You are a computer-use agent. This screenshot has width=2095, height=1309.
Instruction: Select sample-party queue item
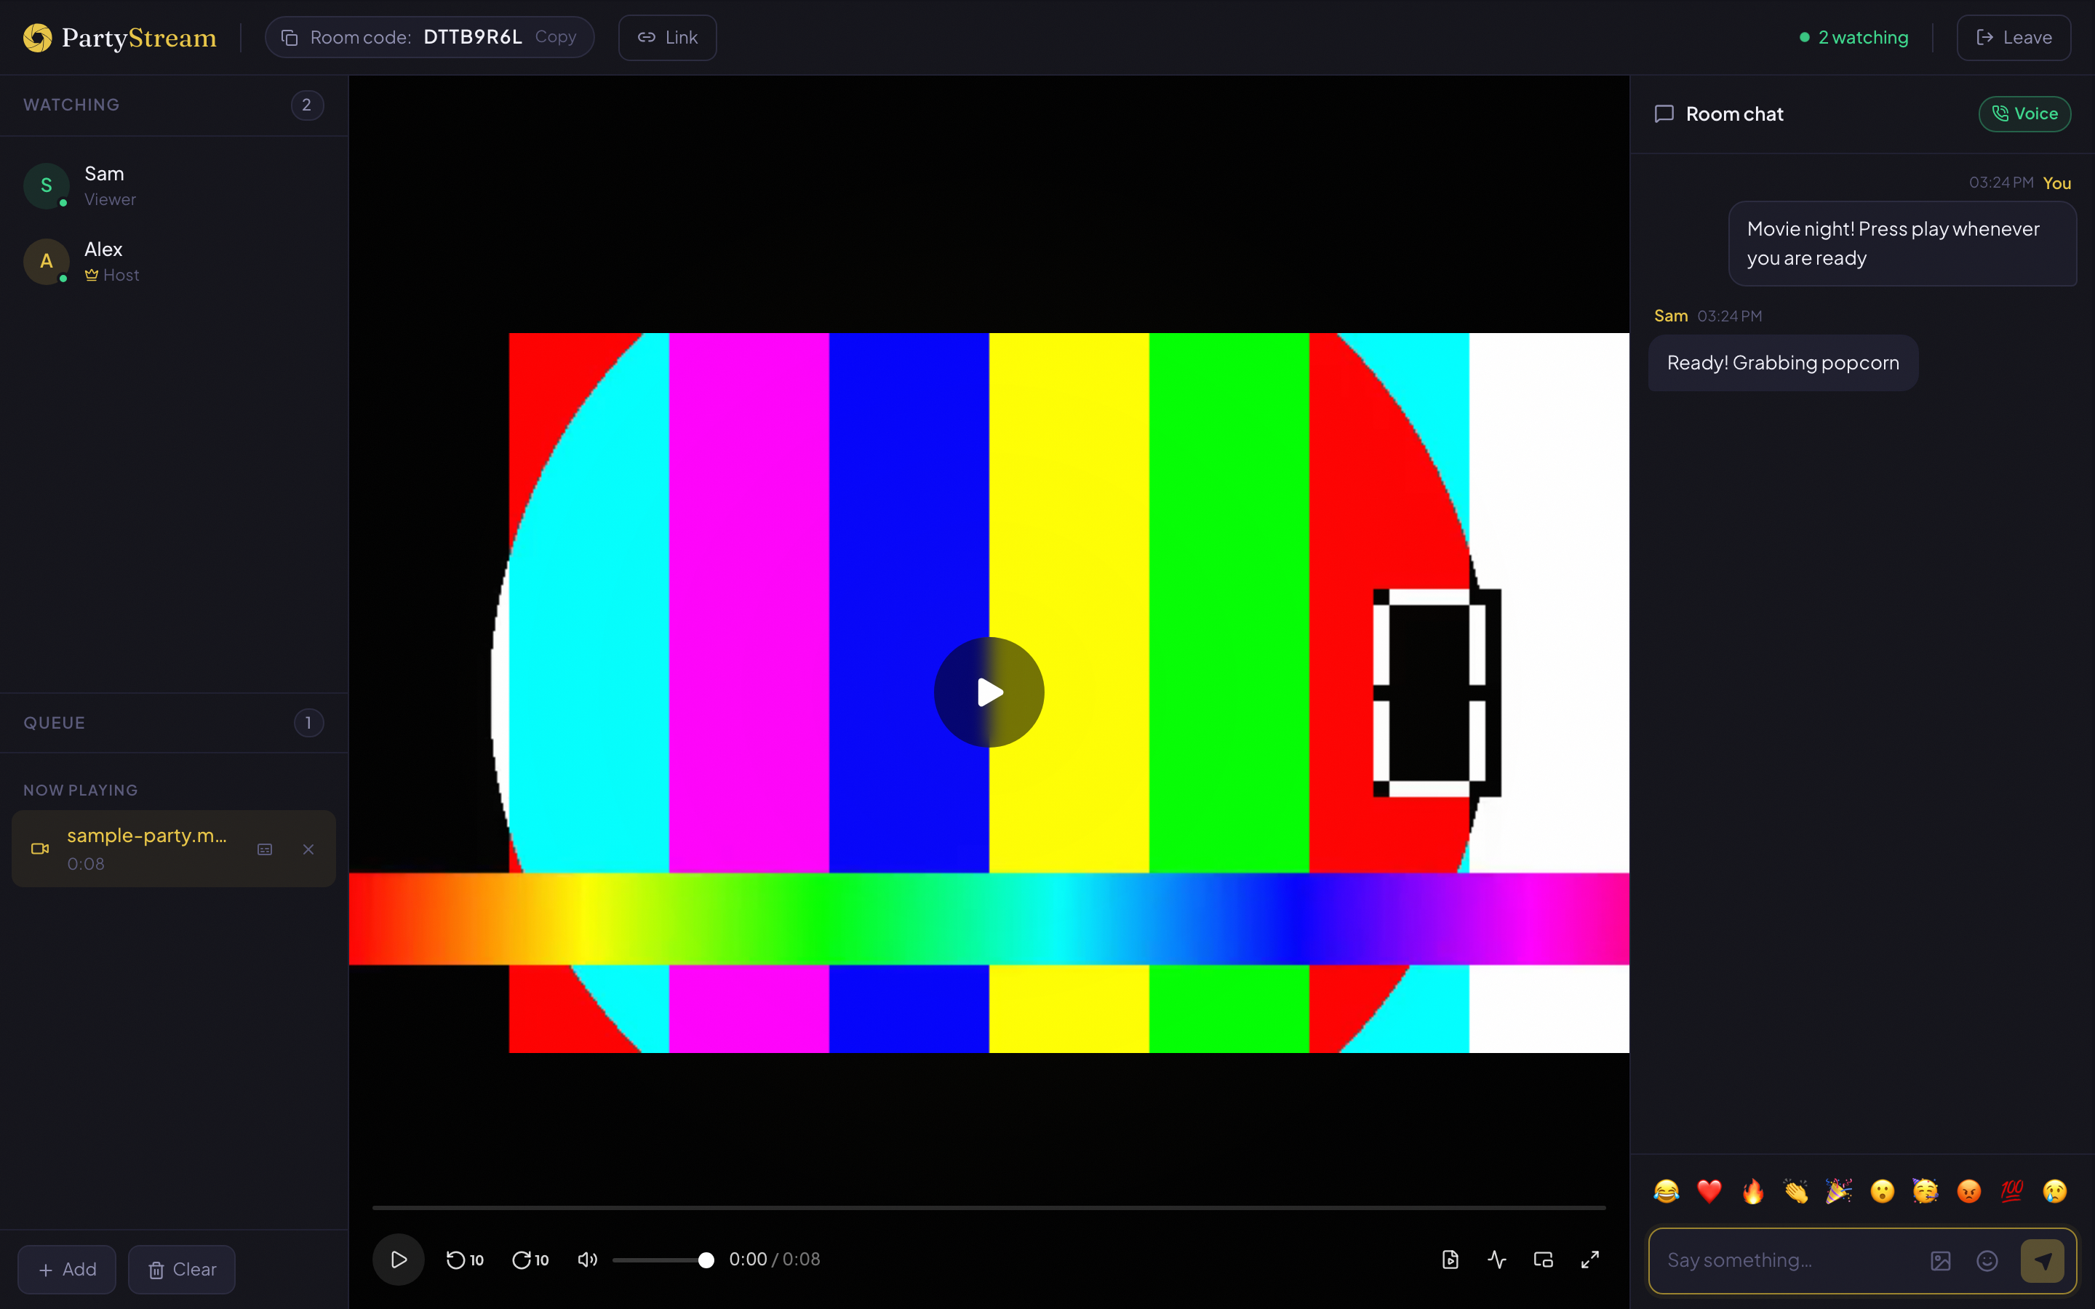tap(174, 849)
